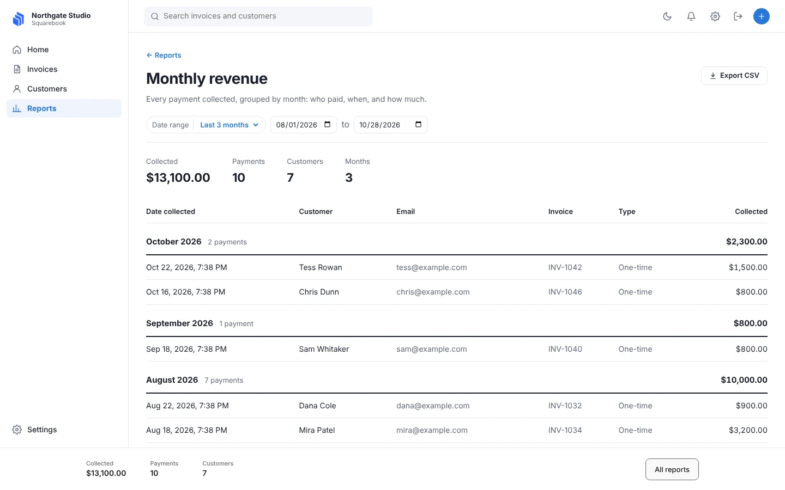Go to Home in sidebar
Viewport: 785px width, 490px height.
pyautogui.click(x=64, y=50)
